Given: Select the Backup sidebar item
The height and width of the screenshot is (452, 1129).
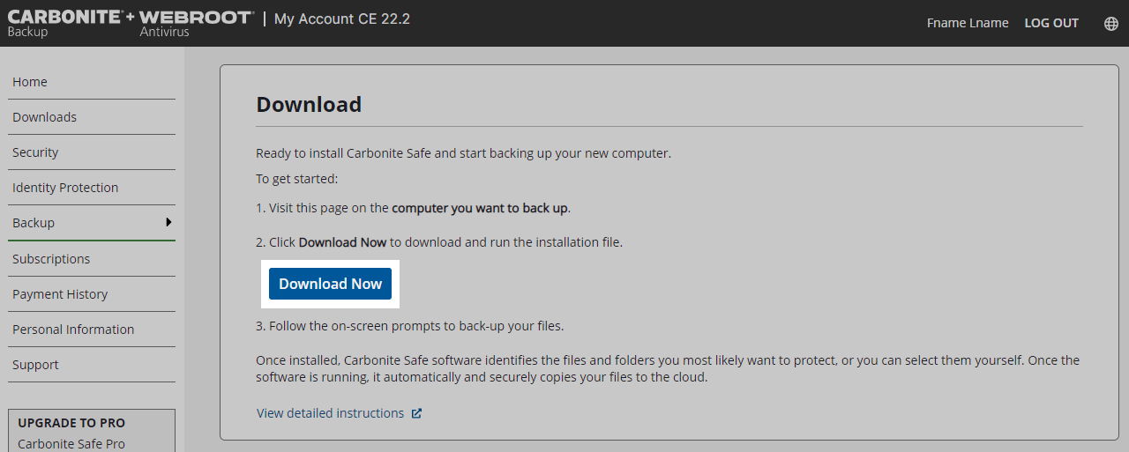Looking at the screenshot, I should (x=34, y=223).
